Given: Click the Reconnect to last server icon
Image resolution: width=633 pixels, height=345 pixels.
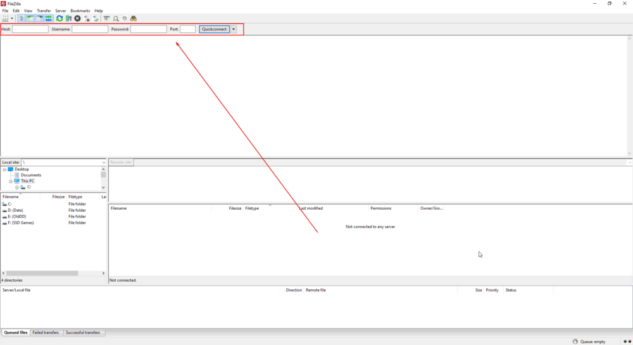Looking at the screenshot, I should pos(96,19).
